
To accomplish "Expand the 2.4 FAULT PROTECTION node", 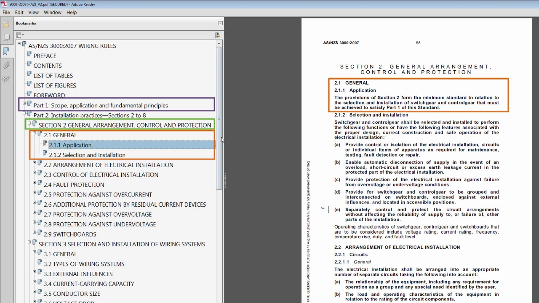I will (x=35, y=183).
